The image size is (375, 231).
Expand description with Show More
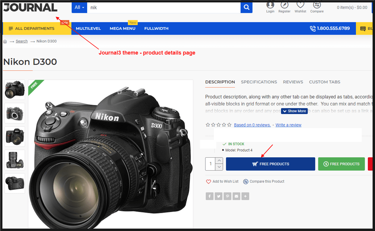(x=294, y=111)
